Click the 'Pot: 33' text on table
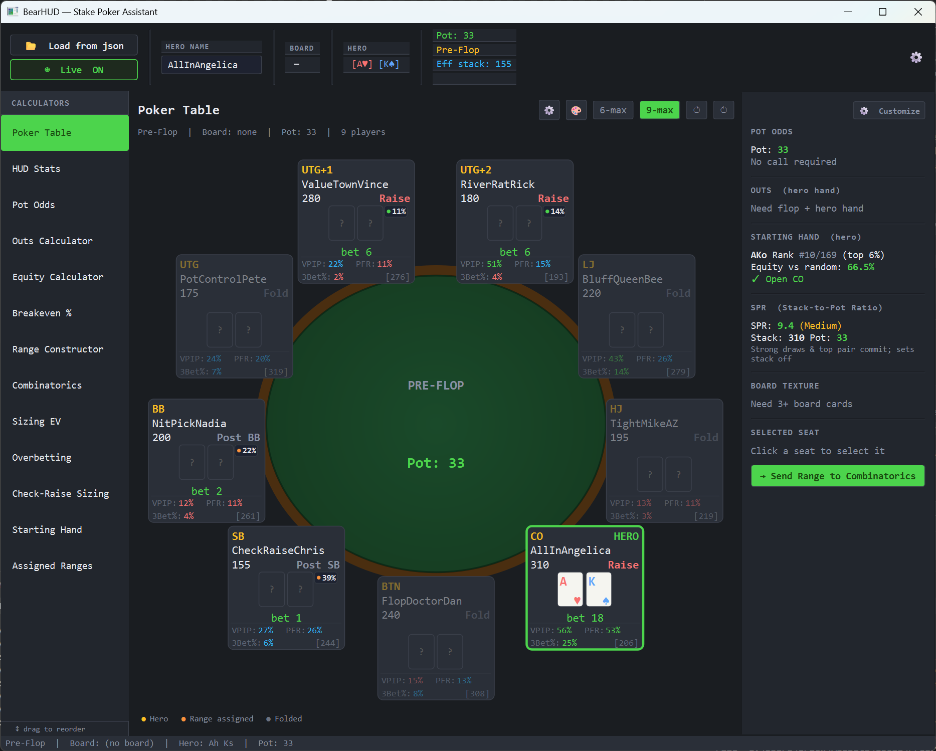This screenshot has width=936, height=751. click(436, 463)
